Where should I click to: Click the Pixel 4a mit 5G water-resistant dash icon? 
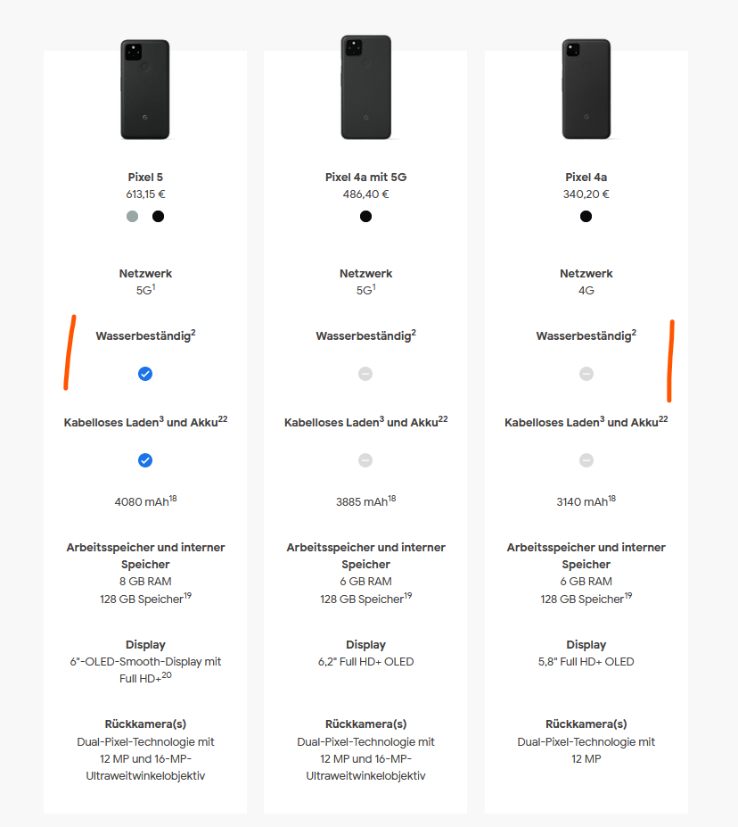(x=365, y=374)
